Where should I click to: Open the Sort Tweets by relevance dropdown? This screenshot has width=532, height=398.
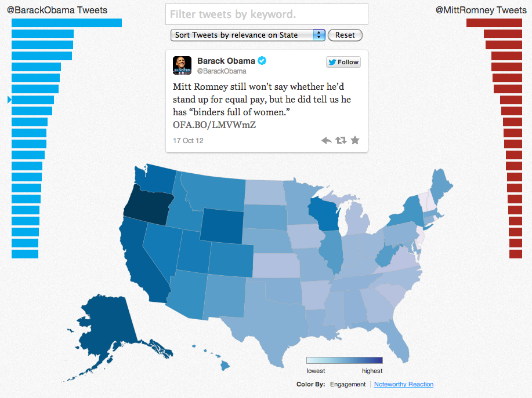click(x=248, y=35)
